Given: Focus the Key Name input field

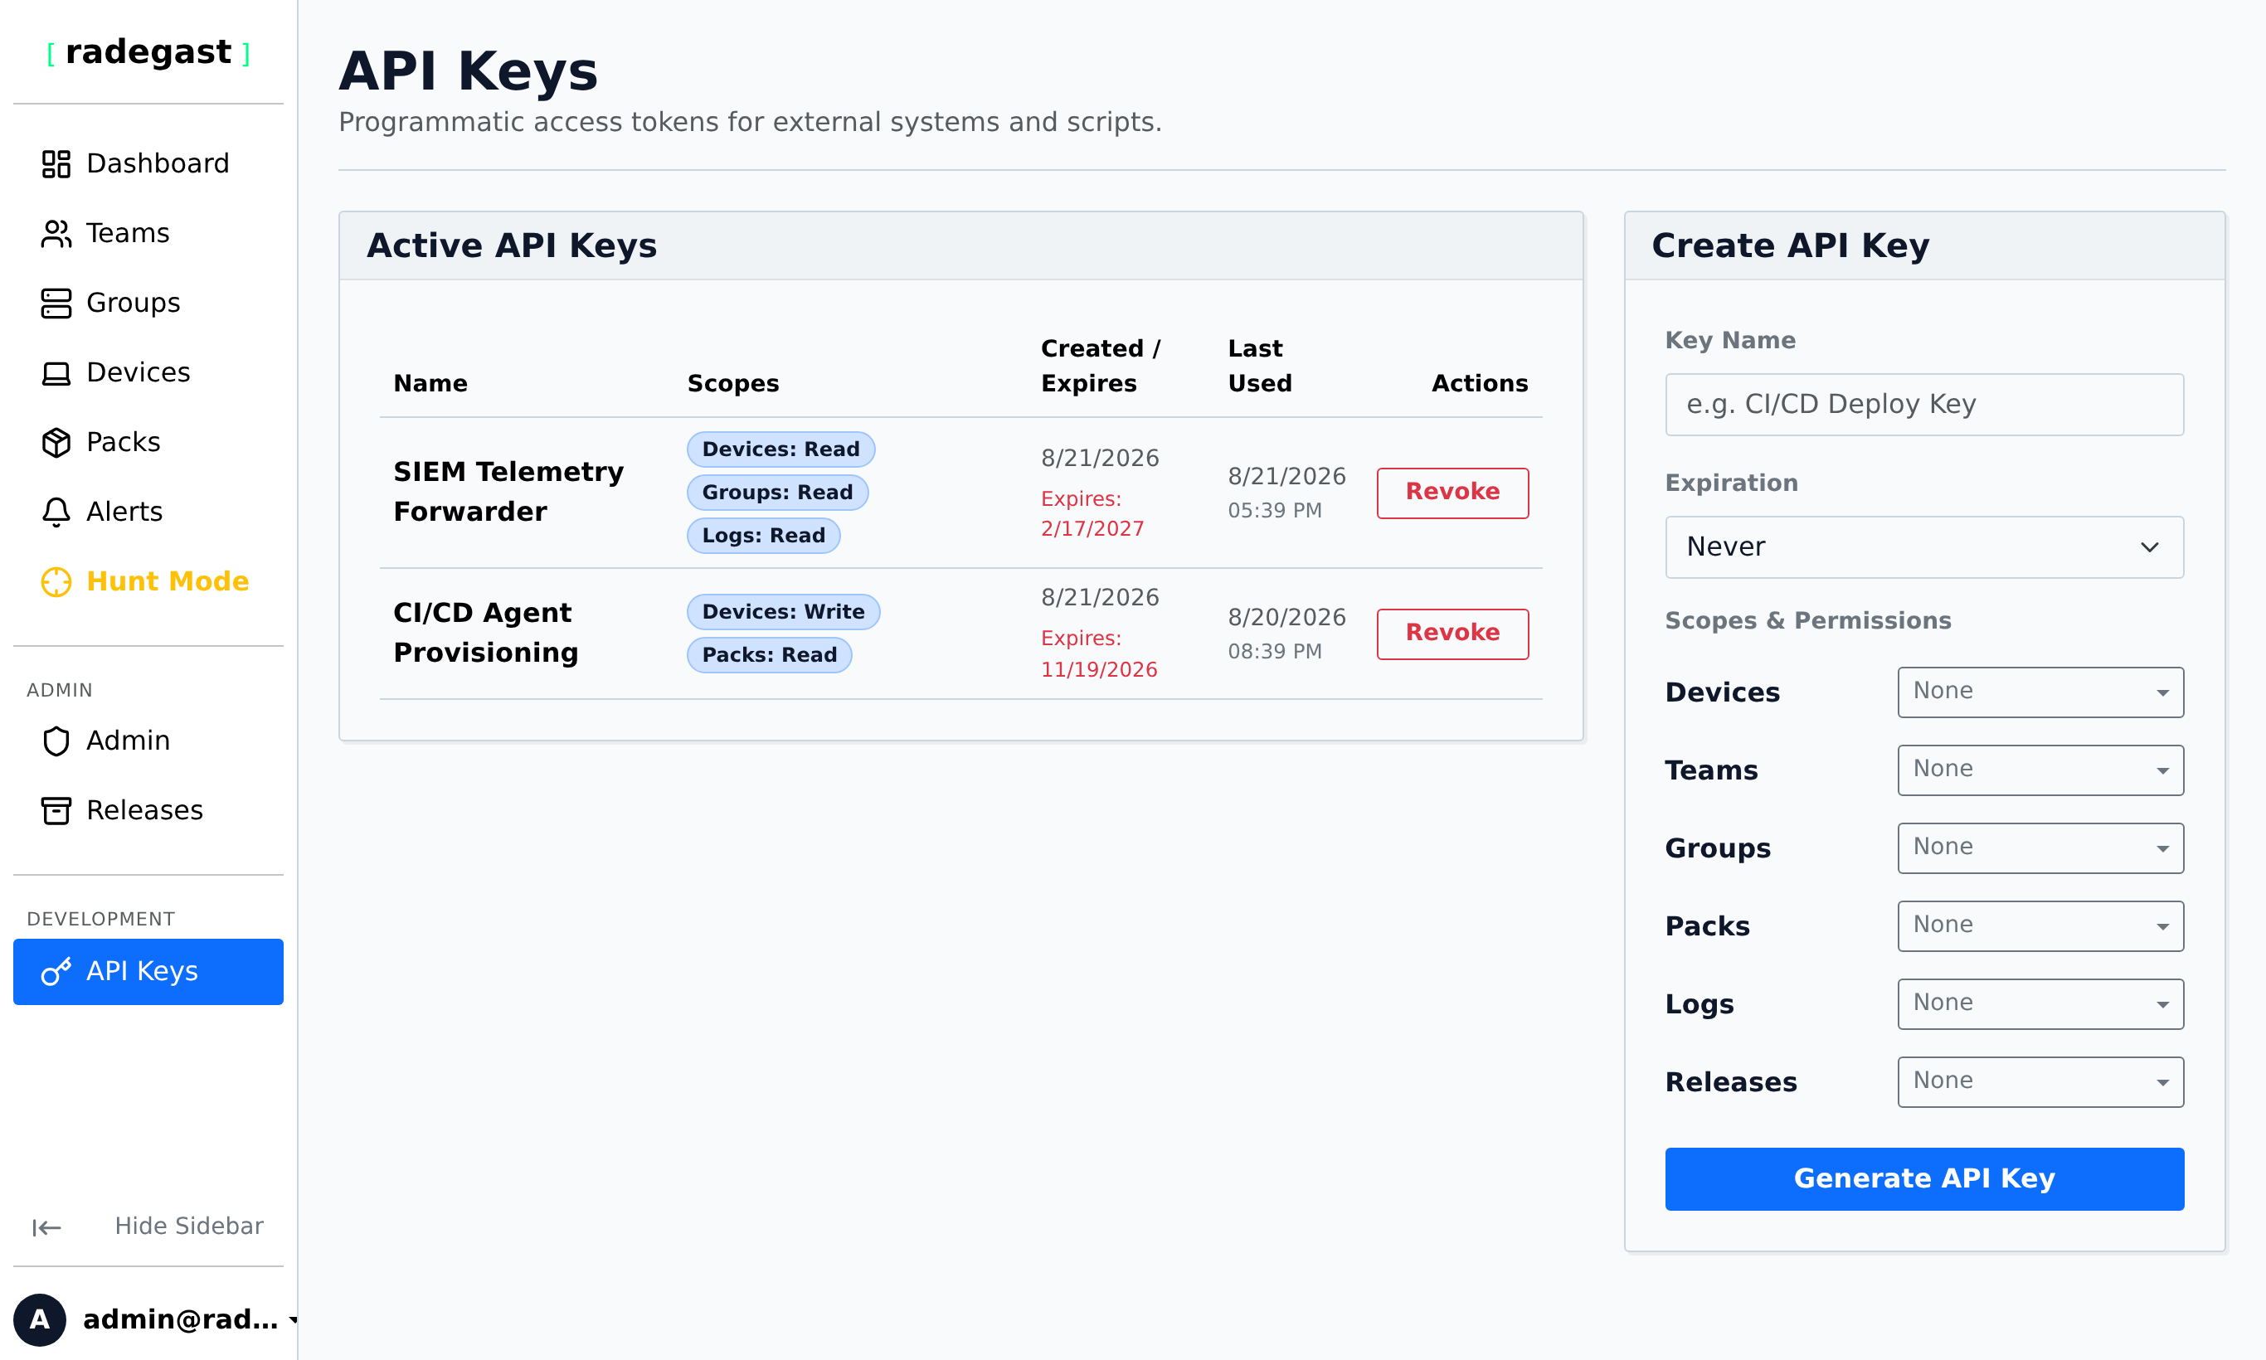Looking at the screenshot, I should (x=1924, y=404).
